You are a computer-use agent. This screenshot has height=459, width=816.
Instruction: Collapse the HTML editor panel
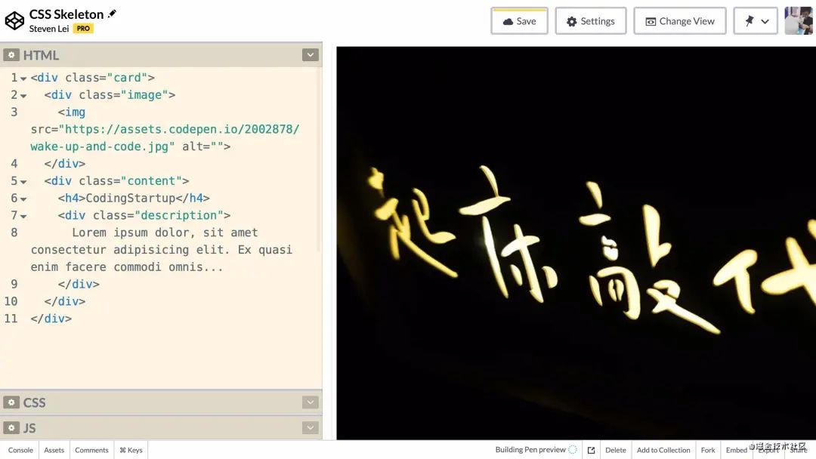pos(310,54)
